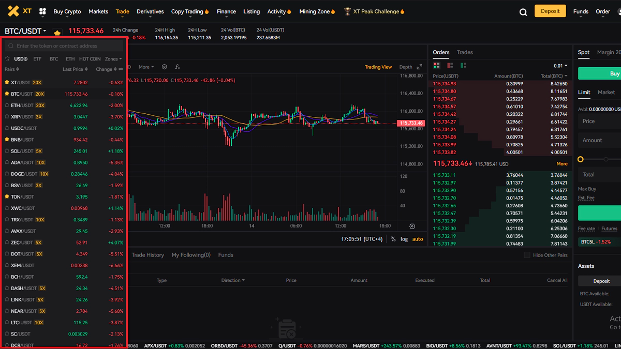
Task: Switch to the Depth chart view
Action: (x=406, y=67)
